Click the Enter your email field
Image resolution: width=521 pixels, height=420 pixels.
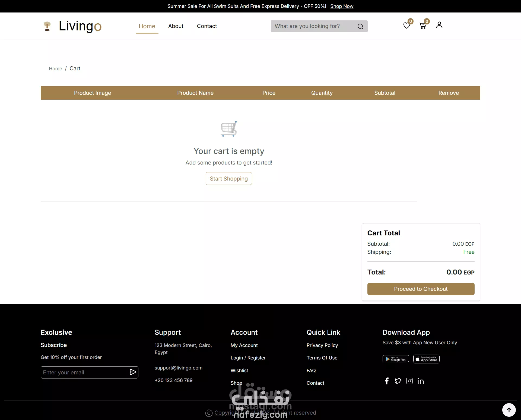(x=84, y=372)
